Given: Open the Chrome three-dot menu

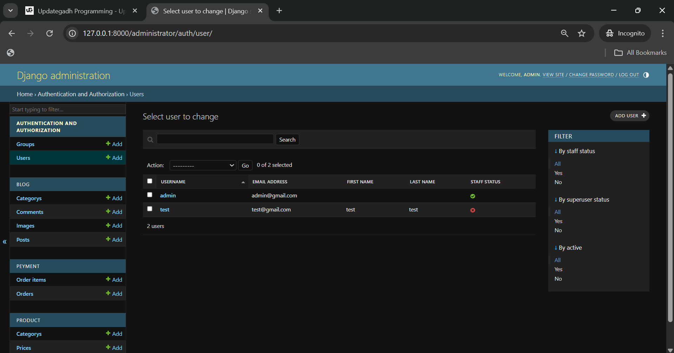Looking at the screenshot, I should coord(662,33).
